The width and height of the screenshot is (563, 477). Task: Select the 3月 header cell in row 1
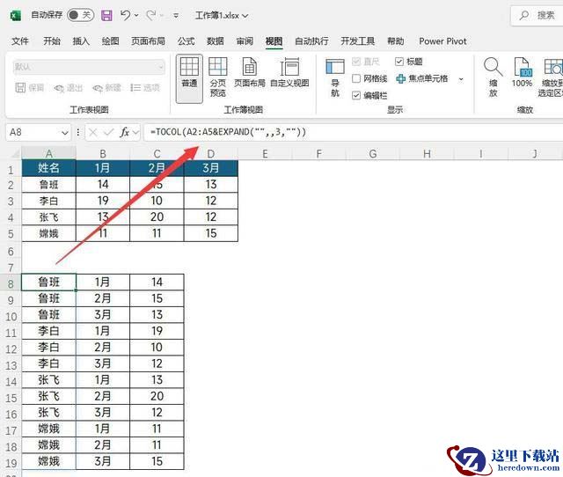tap(211, 168)
